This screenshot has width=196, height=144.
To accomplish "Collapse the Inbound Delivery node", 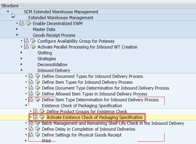I will point(22,70).
